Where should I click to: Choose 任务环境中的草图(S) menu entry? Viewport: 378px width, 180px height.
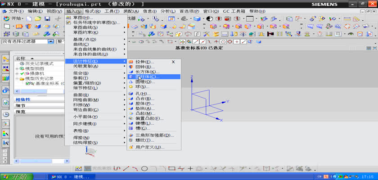pos(96,22)
